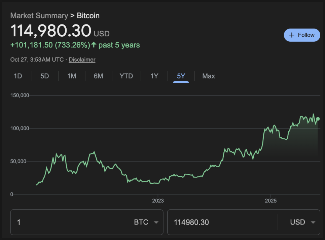Select the 5D time range tab

tap(45, 76)
